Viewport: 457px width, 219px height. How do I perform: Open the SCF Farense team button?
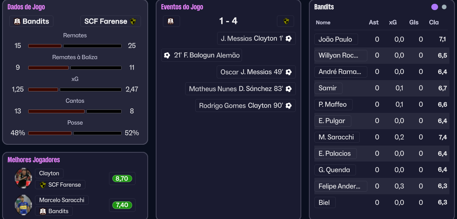(110, 21)
